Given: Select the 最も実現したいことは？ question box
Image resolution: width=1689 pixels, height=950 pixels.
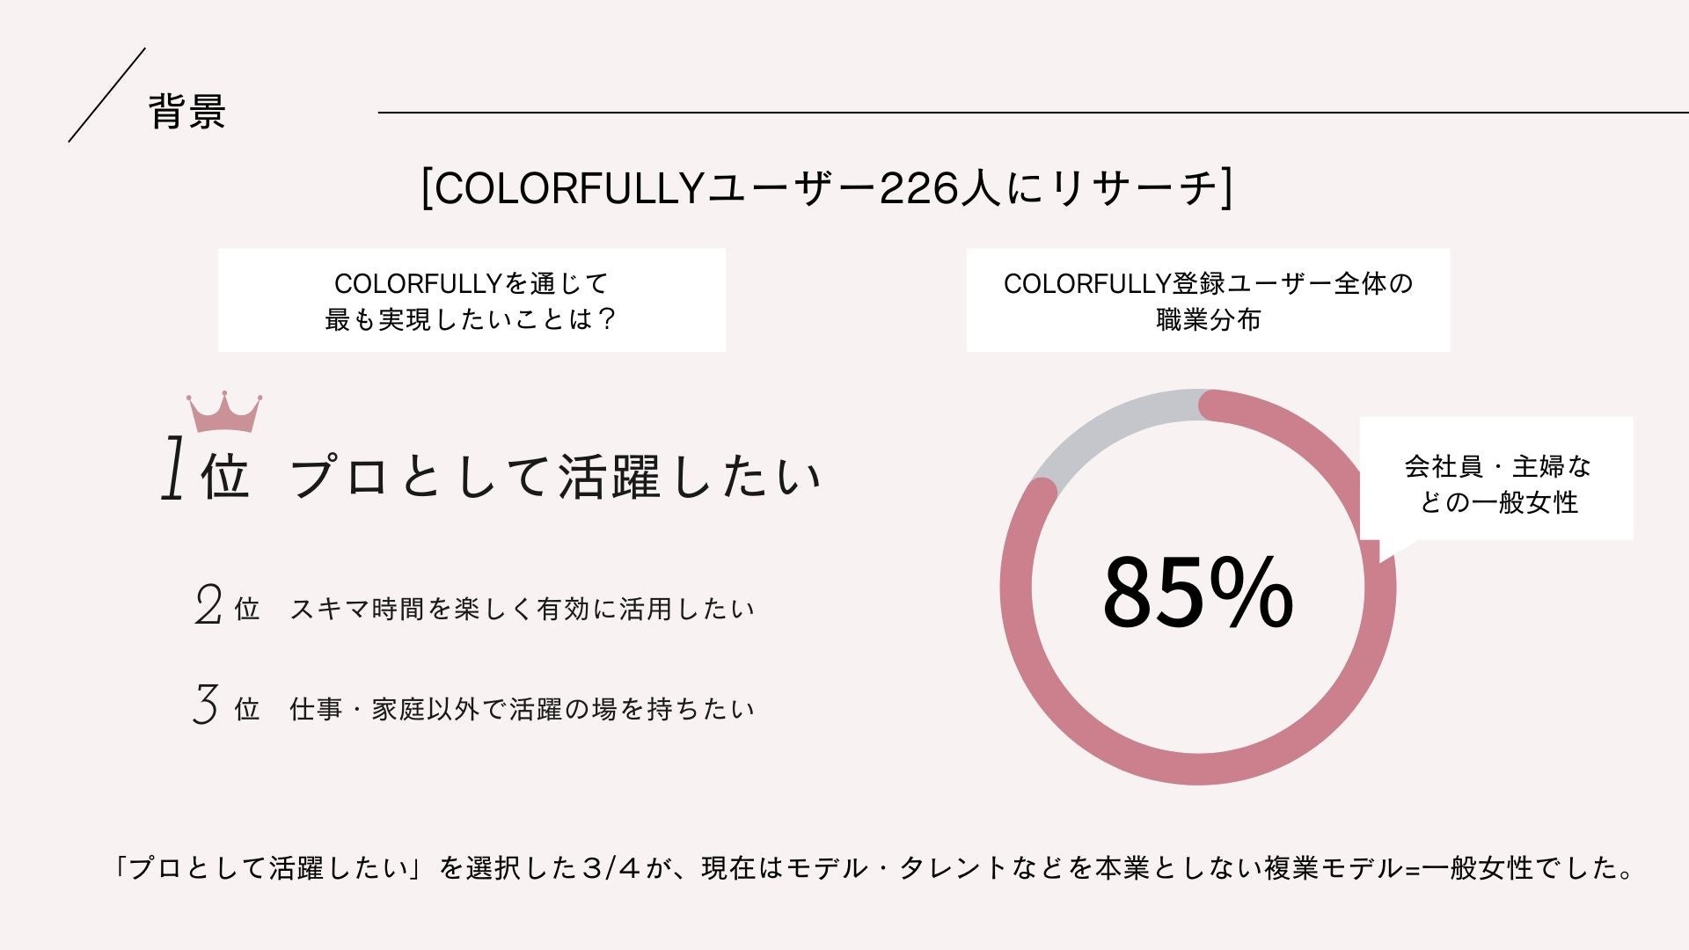Looking at the screenshot, I should [472, 301].
